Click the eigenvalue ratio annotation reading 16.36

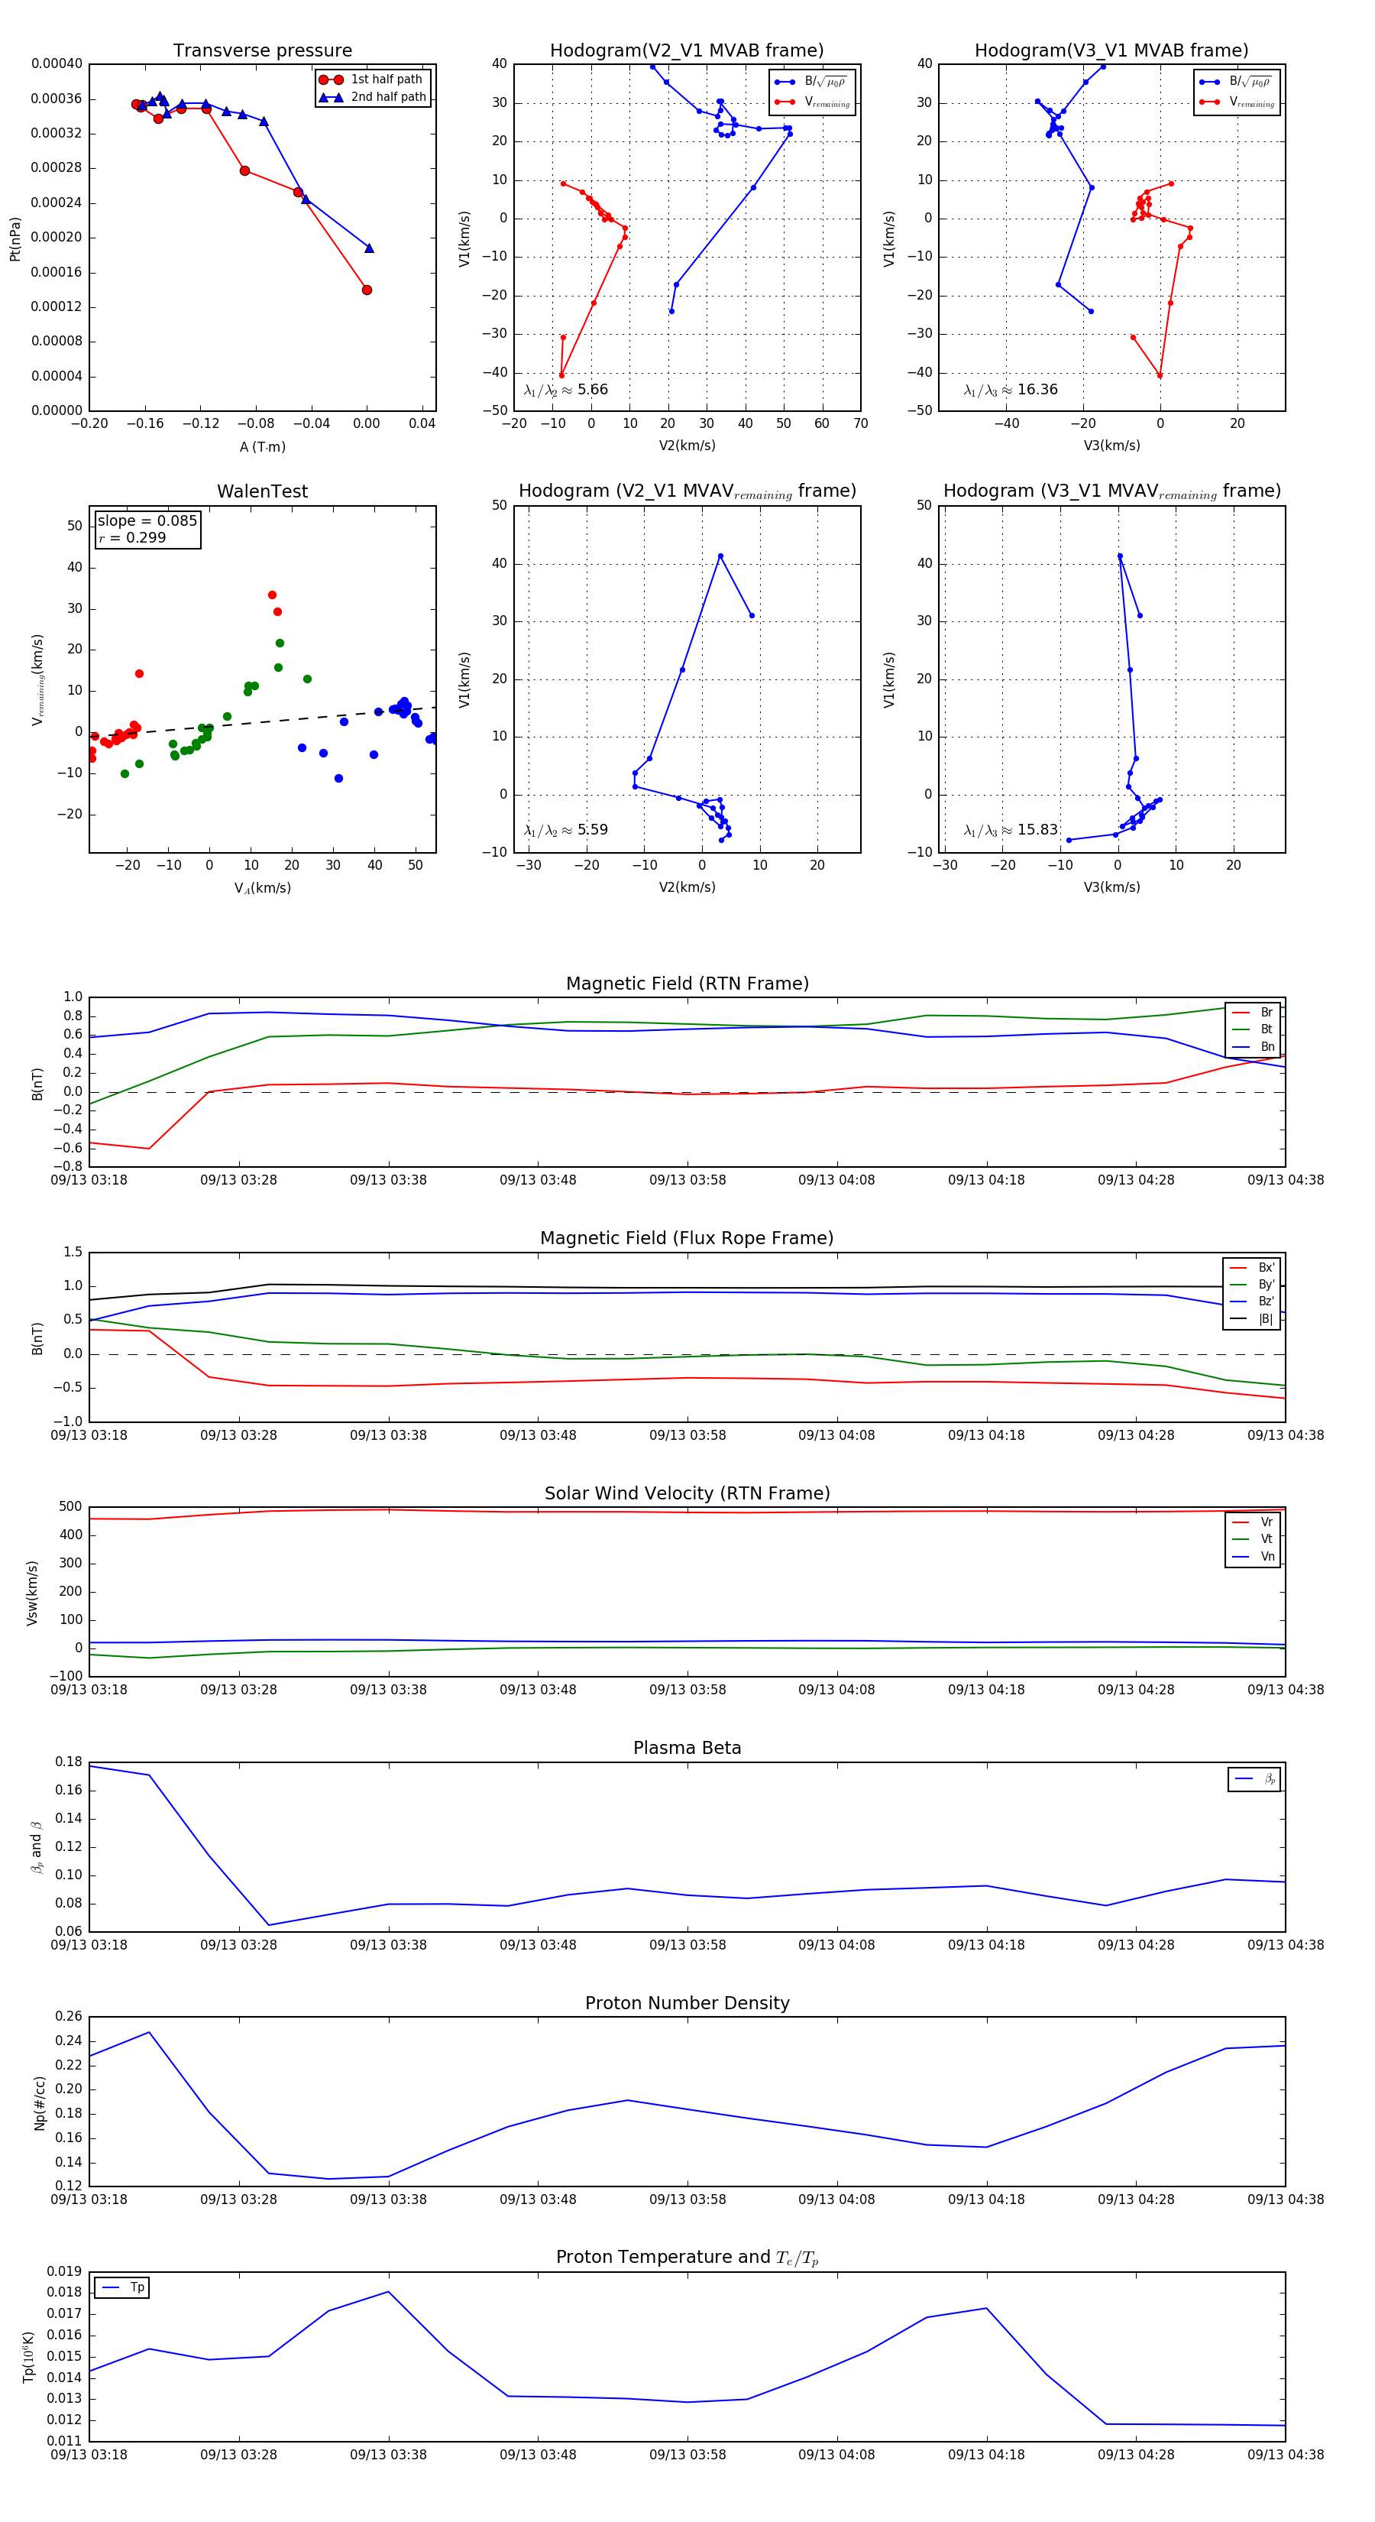pyautogui.click(x=1011, y=390)
